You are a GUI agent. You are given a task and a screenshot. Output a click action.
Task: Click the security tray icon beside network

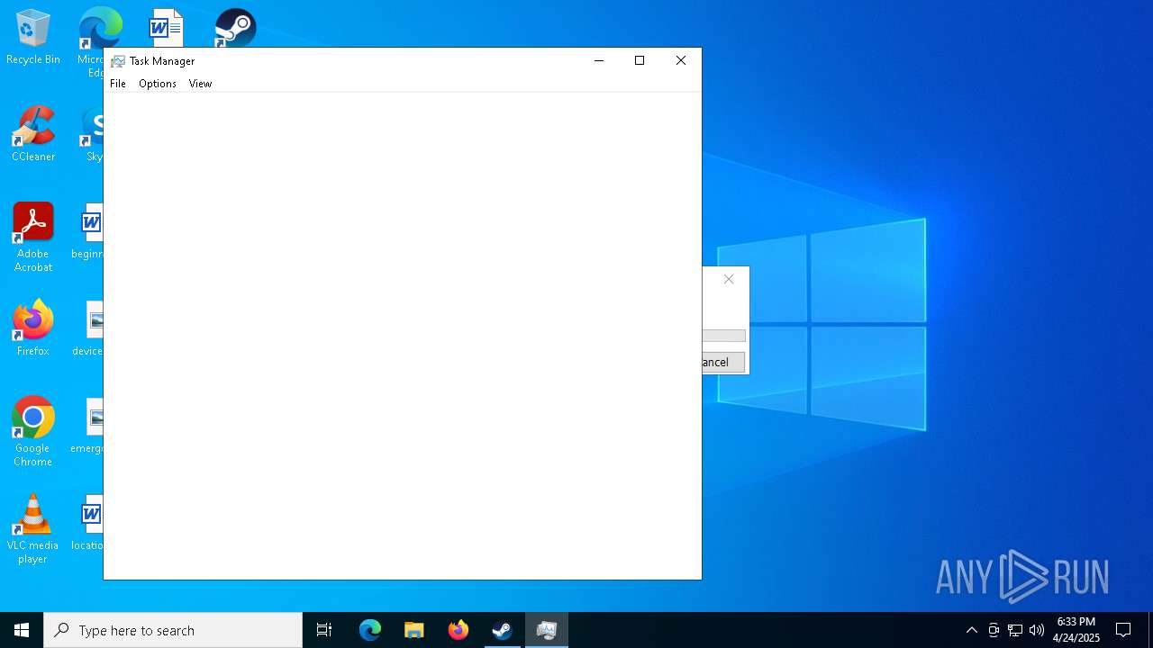click(994, 630)
